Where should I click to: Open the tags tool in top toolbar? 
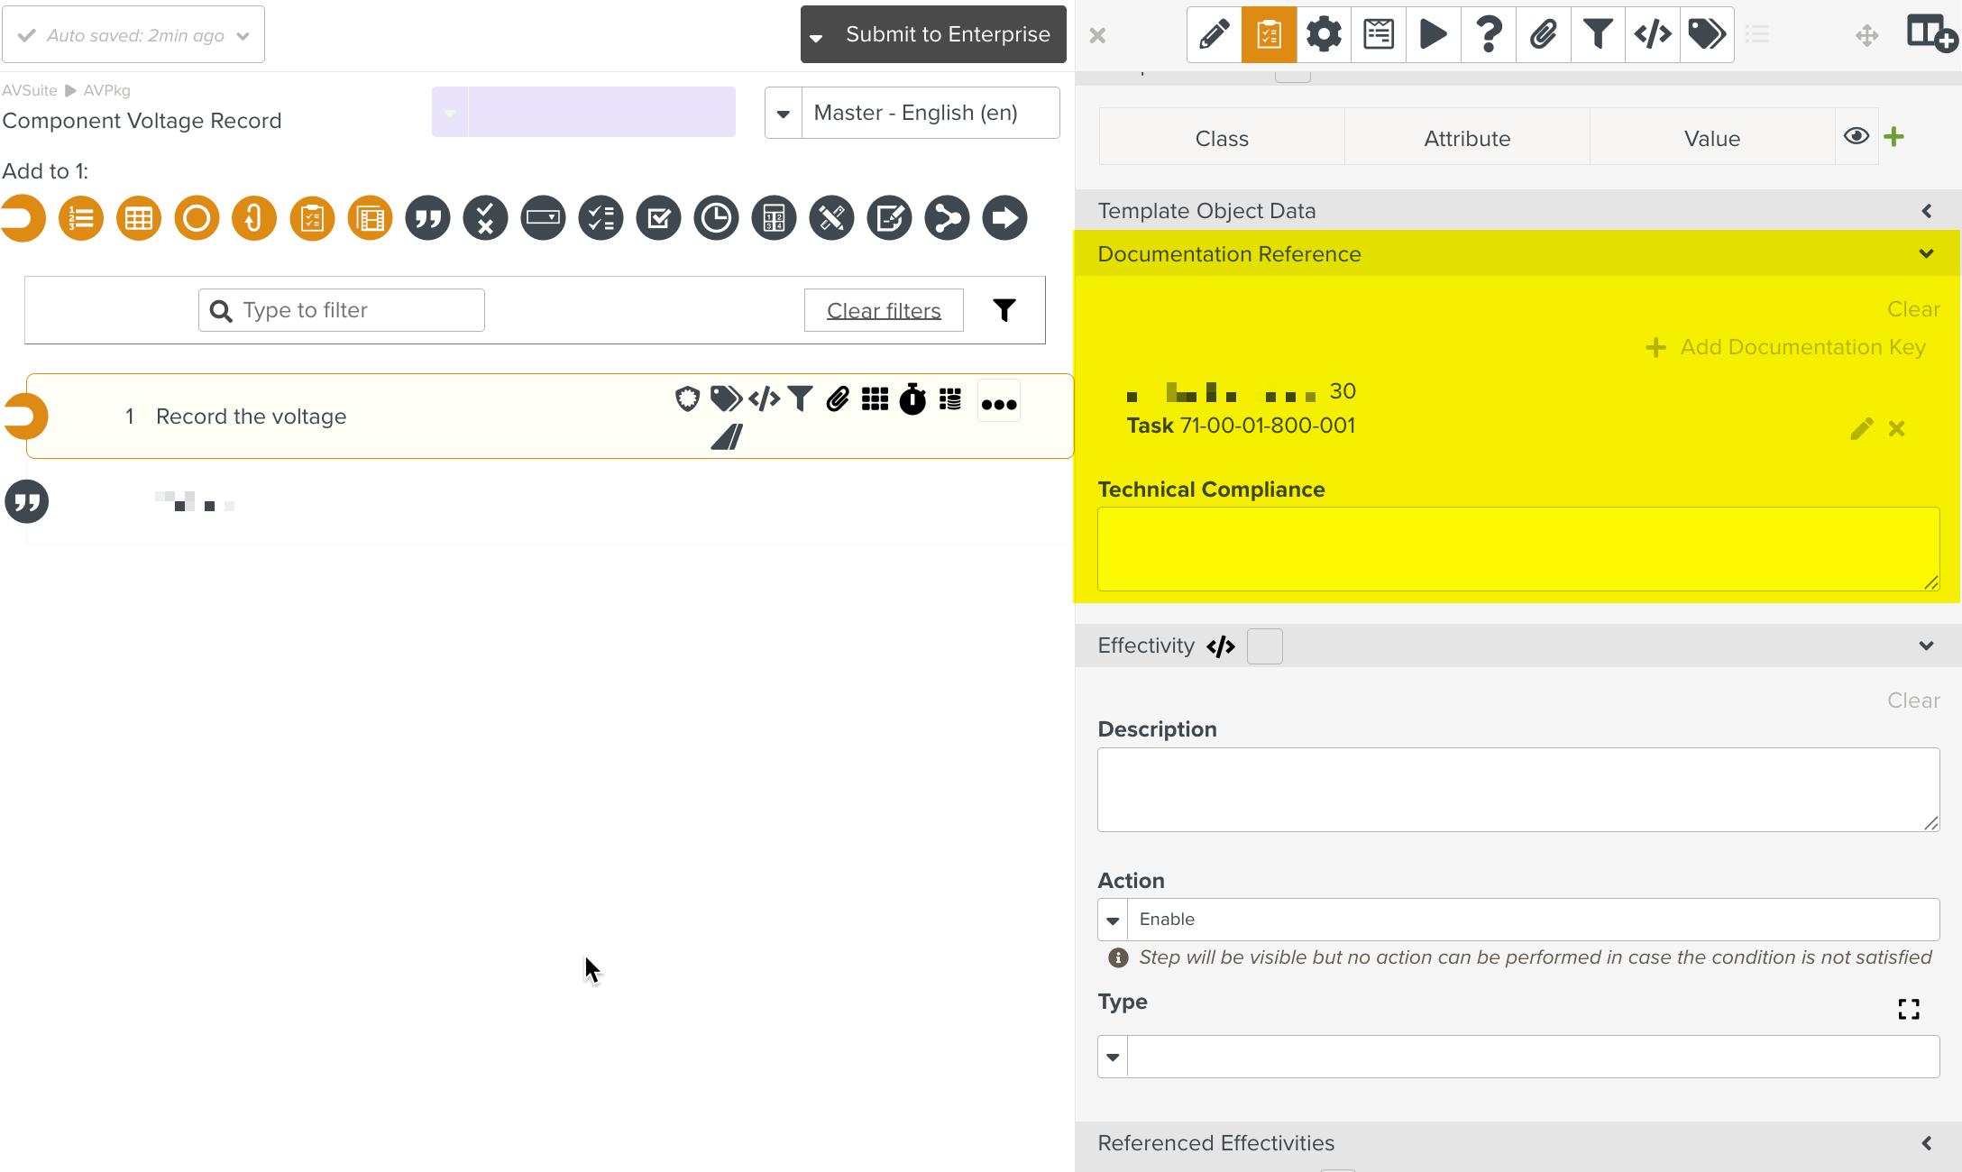[x=1706, y=35]
